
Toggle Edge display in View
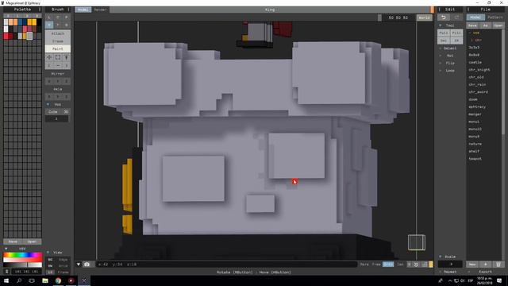(x=63, y=260)
